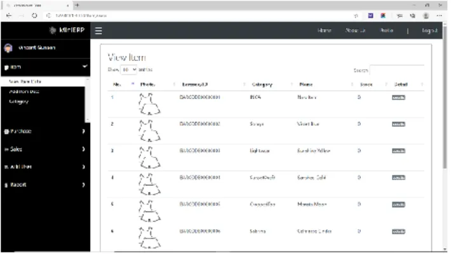Viewport: 451px width, 254px height.
Task: Click the favorites star icon in the address bar
Action: point(356,16)
